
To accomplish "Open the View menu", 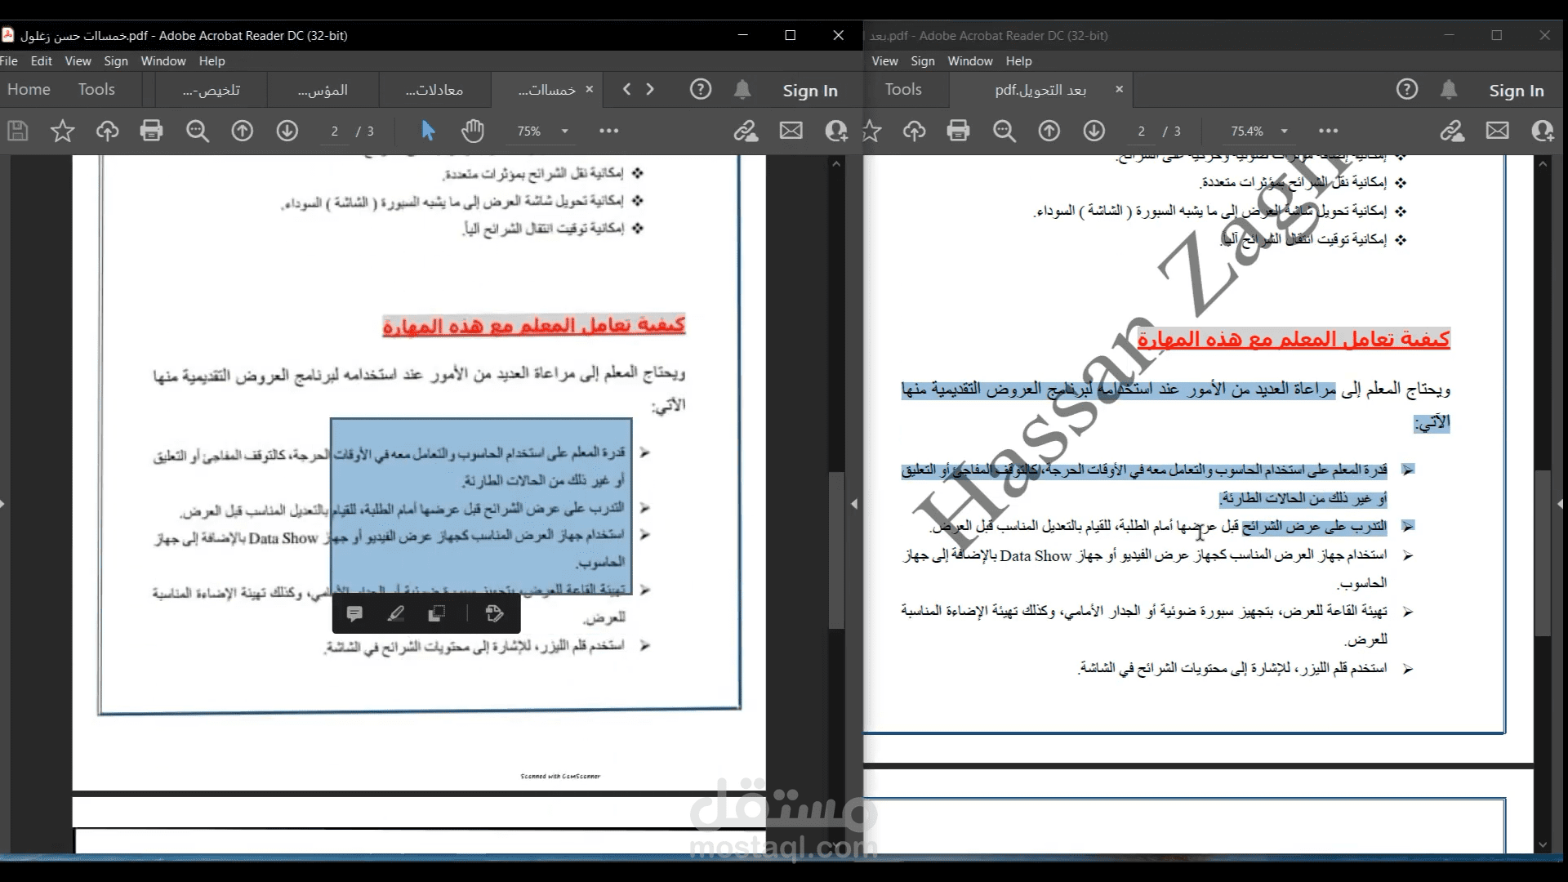I will point(78,60).
